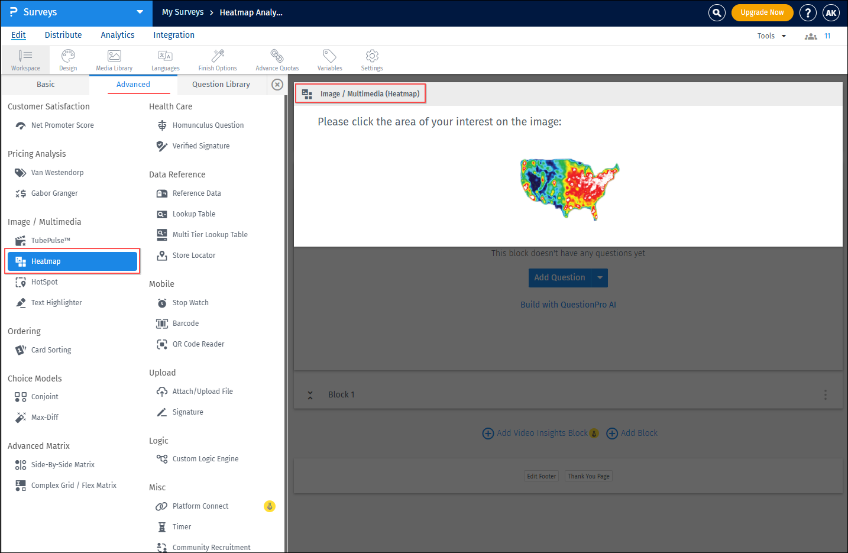Viewport: 848px width, 553px height.
Task: Expand the Tools dropdown menu
Action: 772,36
